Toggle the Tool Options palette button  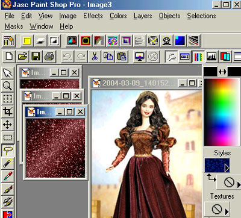pyautogui.click(x=184, y=57)
